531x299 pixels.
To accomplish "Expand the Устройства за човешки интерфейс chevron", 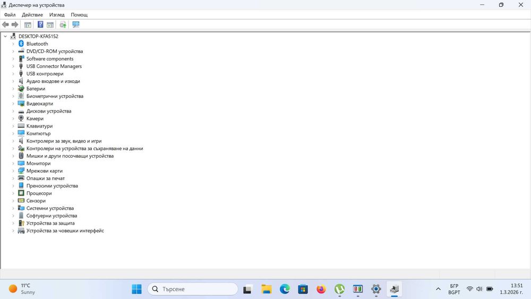I will point(13,230).
